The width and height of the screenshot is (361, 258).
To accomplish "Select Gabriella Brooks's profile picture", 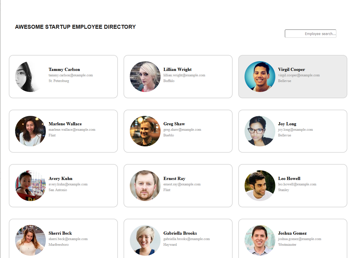I will [145, 240].
